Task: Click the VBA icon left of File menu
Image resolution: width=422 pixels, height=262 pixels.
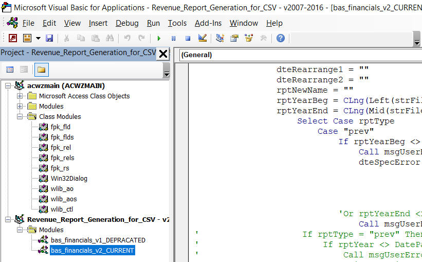Action: (12, 23)
